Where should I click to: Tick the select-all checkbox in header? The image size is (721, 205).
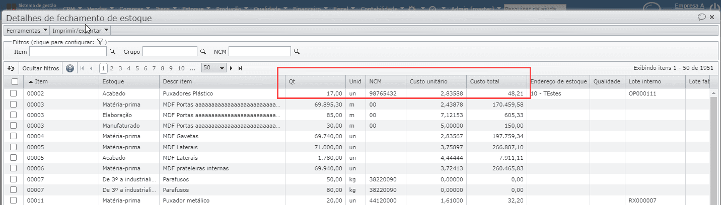pyautogui.click(x=14, y=81)
